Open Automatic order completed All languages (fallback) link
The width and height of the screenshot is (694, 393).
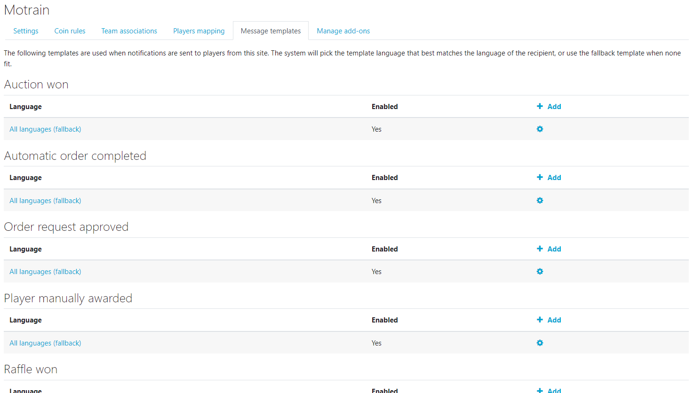(45, 201)
